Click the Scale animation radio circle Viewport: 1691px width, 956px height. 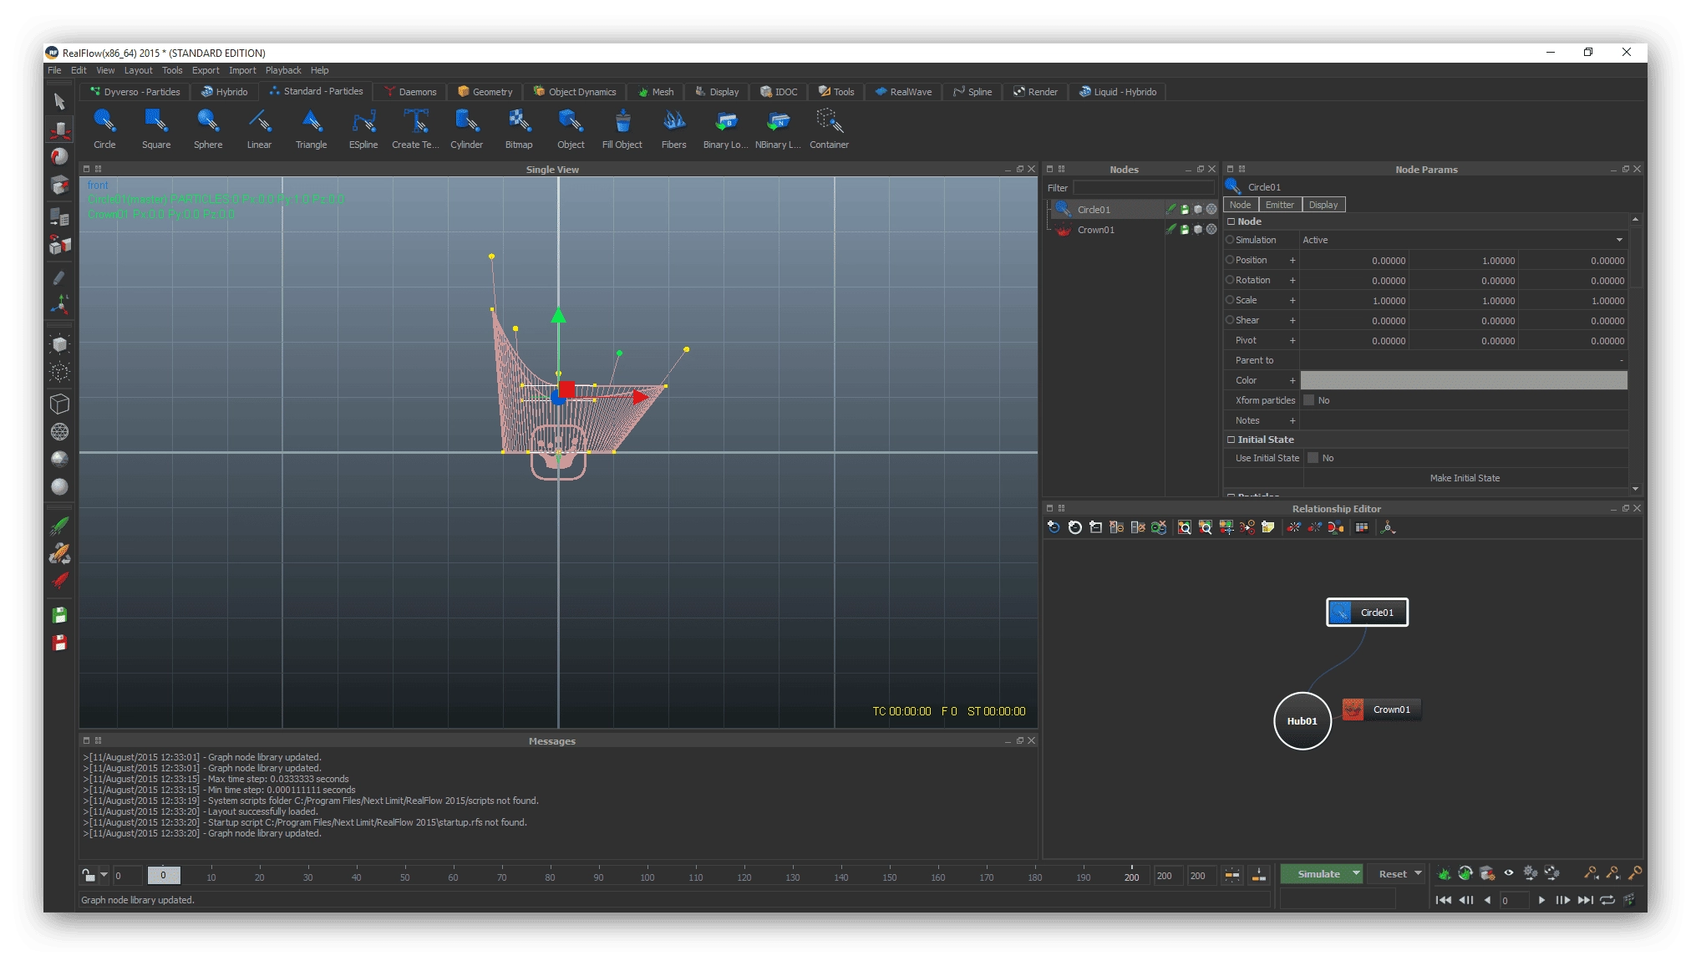coord(1230,300)
